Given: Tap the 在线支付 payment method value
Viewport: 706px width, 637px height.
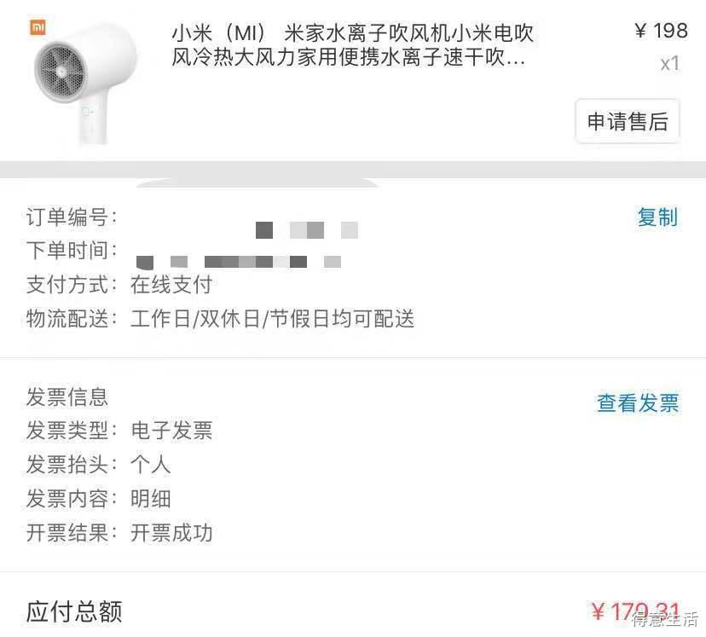Looking at the screenshot, I should 171,285.
